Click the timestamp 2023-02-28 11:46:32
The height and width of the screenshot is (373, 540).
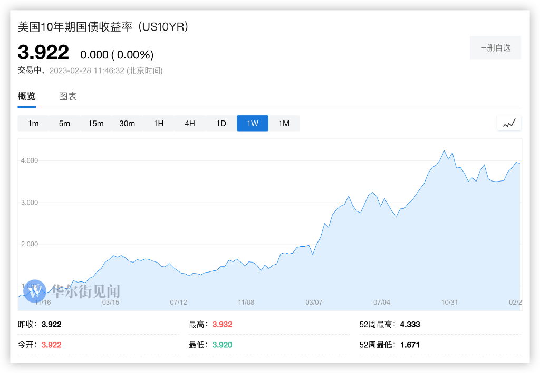click(87, 70)
